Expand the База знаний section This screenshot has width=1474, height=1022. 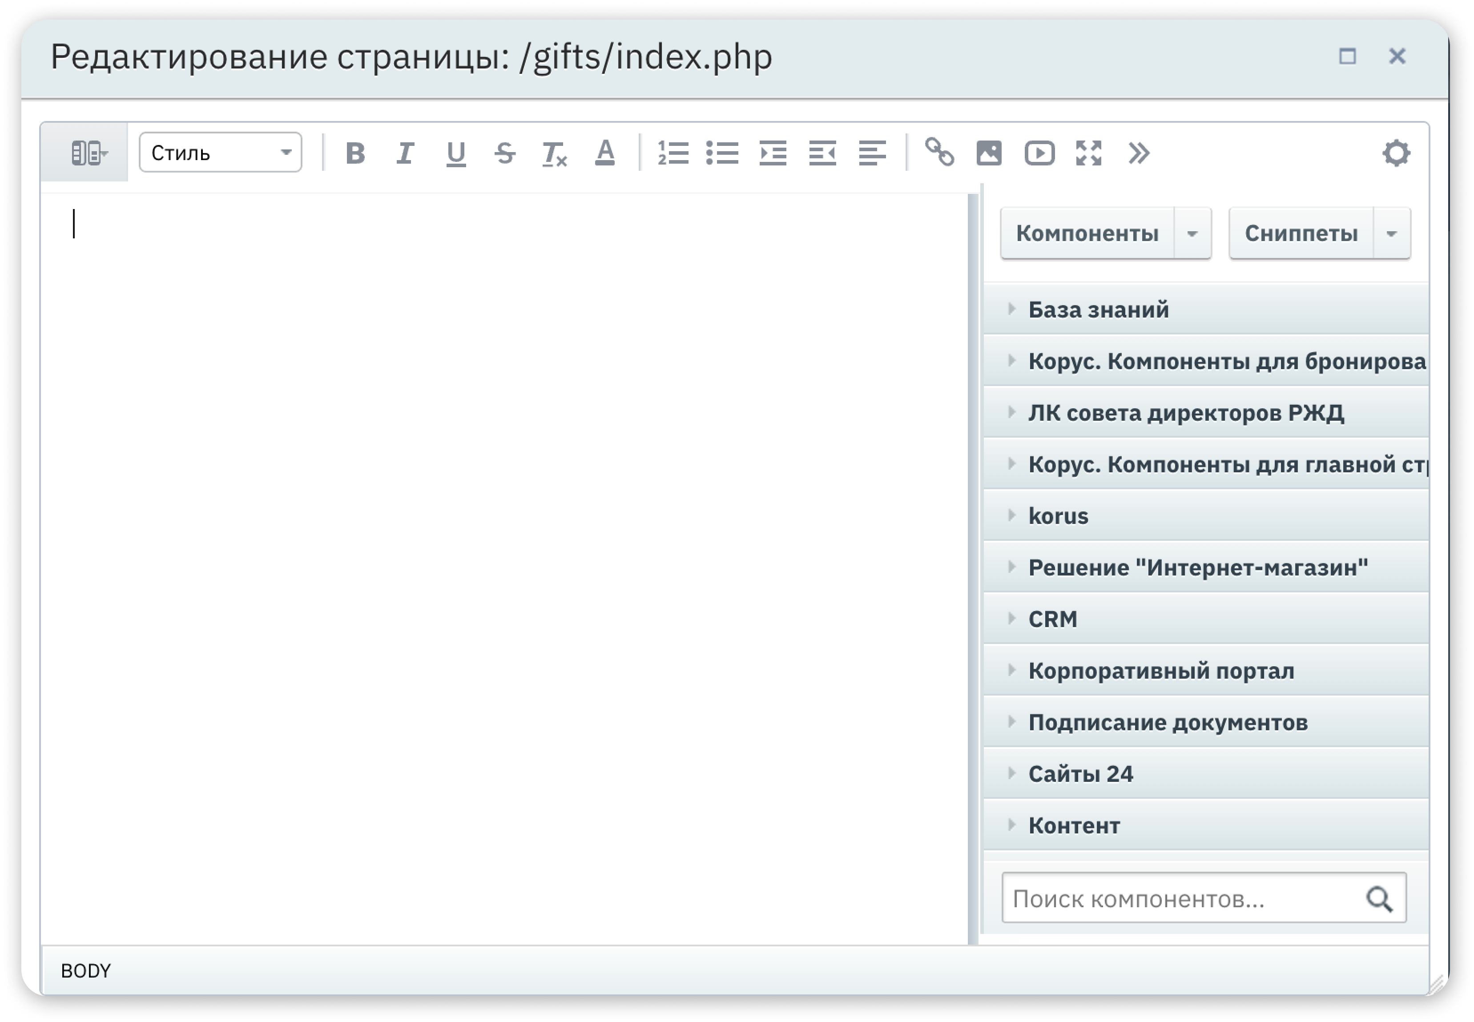[x=1206, y=309]
